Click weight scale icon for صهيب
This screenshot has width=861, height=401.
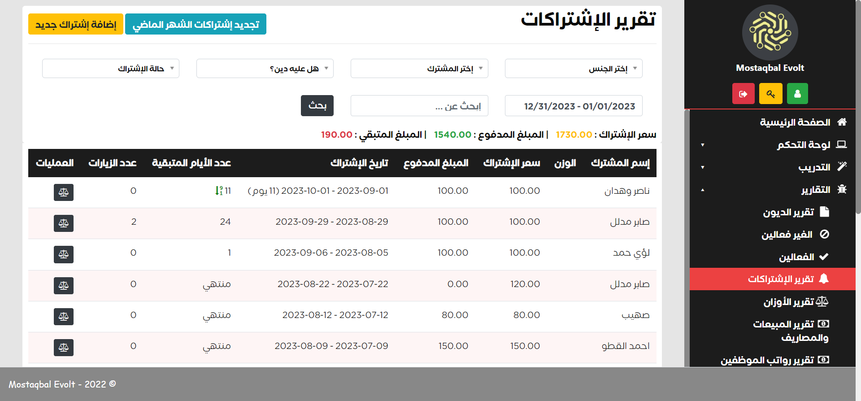pyautogui.click(x=64, y=317)
